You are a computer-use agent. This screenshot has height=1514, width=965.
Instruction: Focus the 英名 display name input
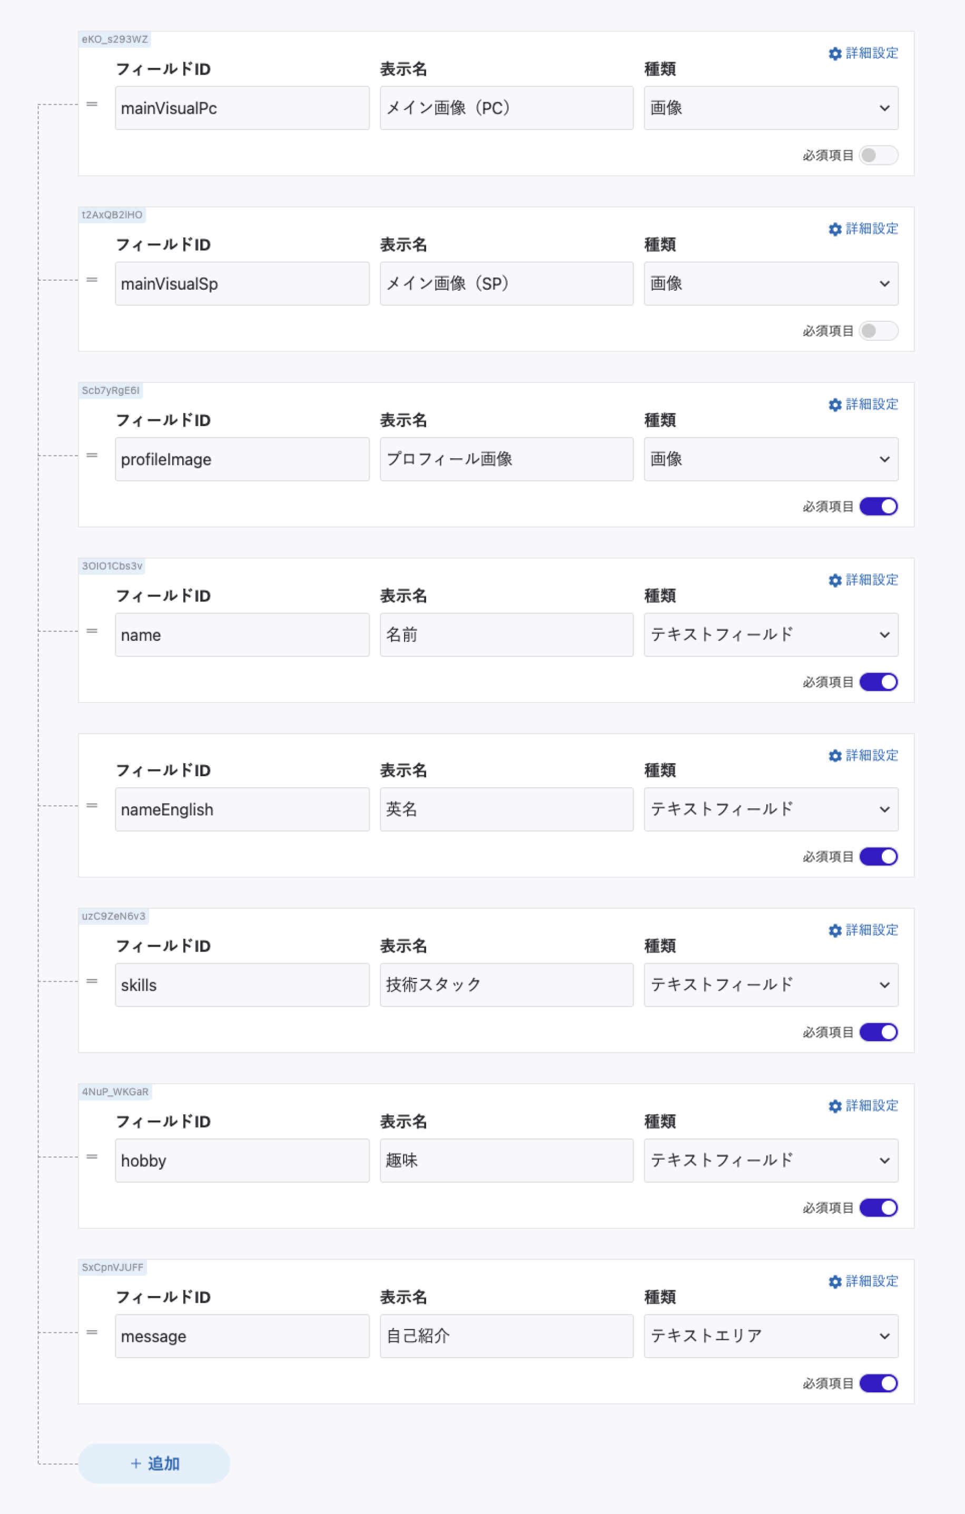click(506, 809)
